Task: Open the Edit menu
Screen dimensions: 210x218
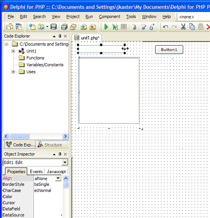Action: click(x=23, y=17)
